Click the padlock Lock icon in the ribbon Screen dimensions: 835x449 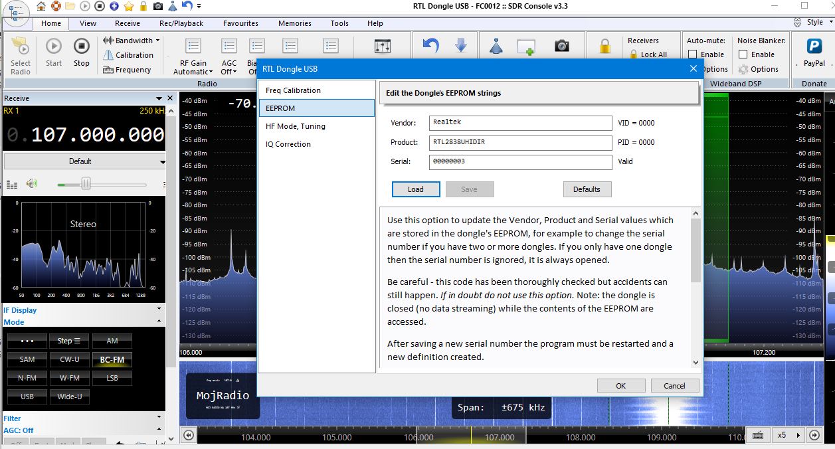604,46
